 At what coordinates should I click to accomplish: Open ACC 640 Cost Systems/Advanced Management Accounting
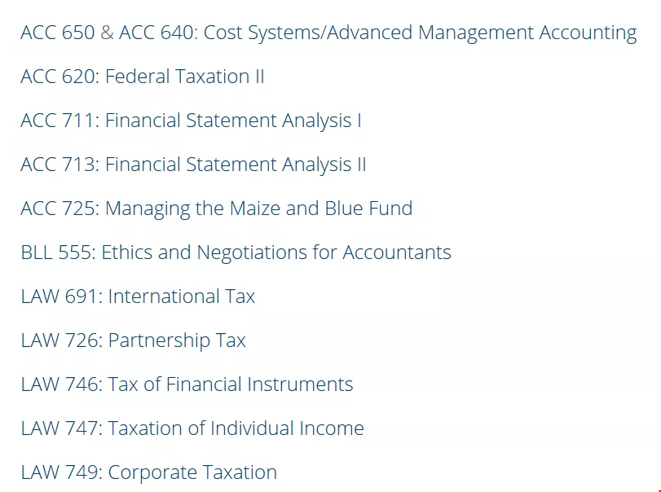pos(377,33)
